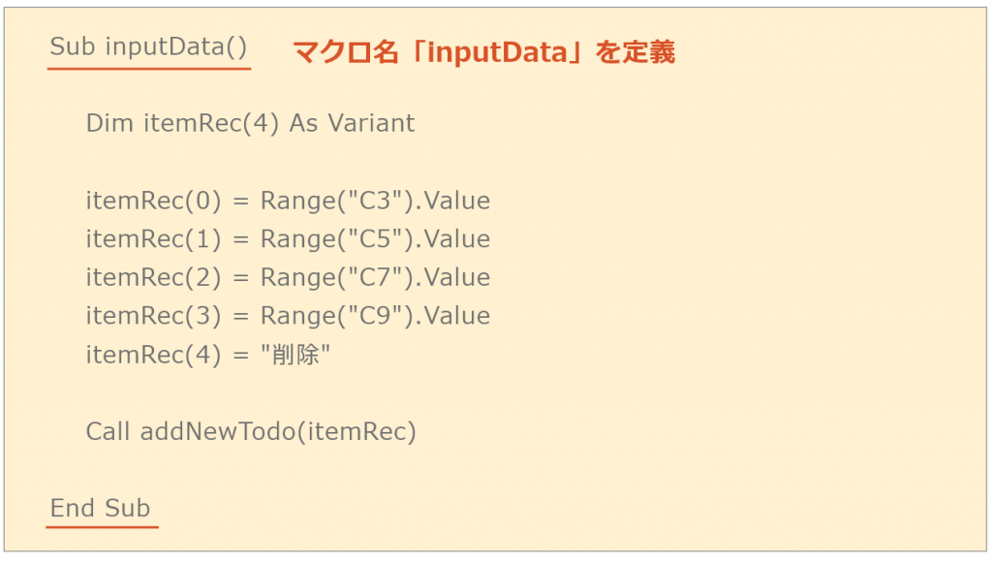Click the Dim itemRec(4) As Variant line
The image size is (992, 562).
(x=250, y=123)
